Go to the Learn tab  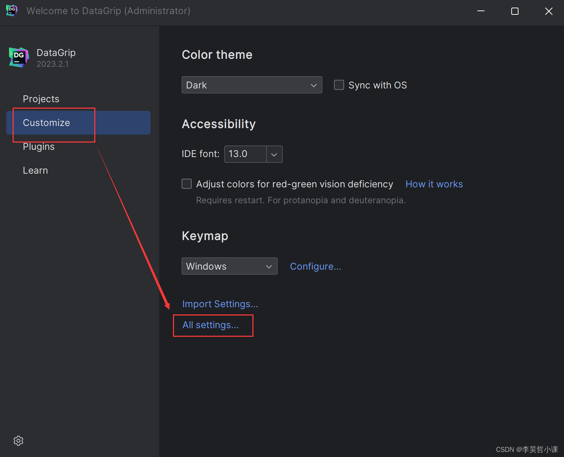coord(78,170)
